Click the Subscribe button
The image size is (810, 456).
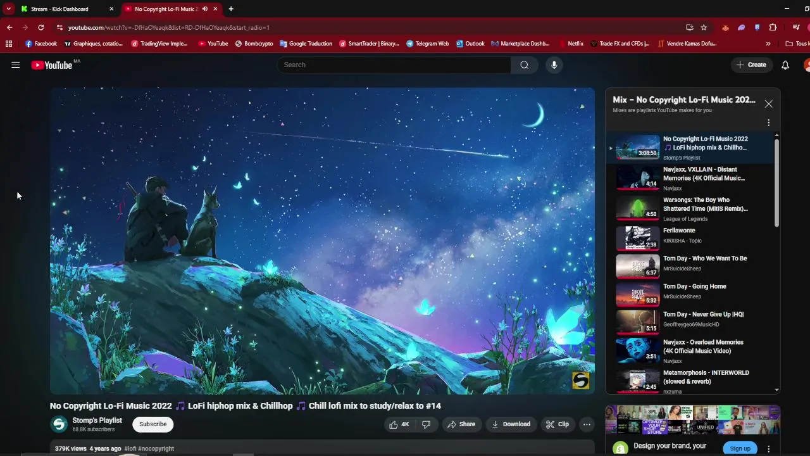[x=153, y=424]
